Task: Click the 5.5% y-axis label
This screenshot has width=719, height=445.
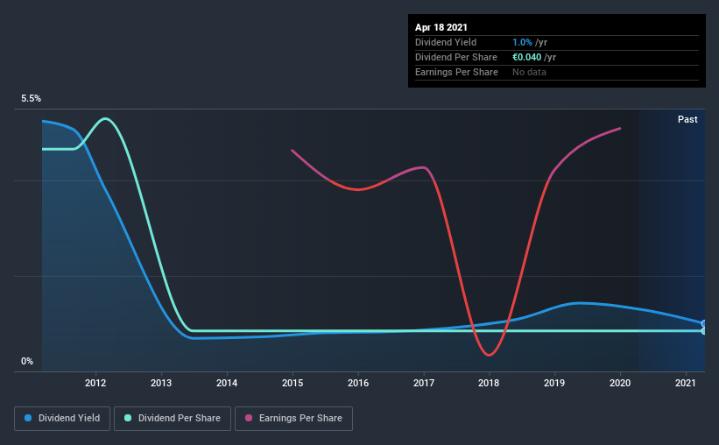Action: click(31, 99)
